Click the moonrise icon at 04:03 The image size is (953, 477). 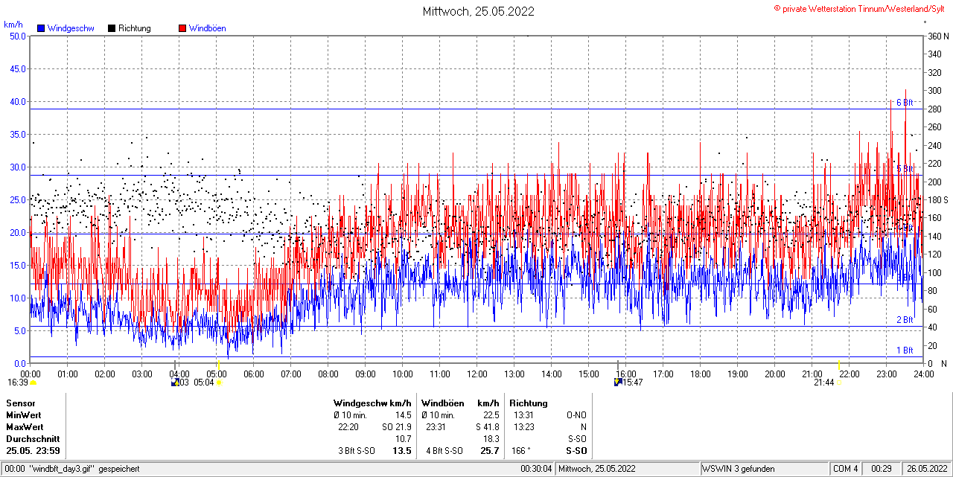coord(176,382)
